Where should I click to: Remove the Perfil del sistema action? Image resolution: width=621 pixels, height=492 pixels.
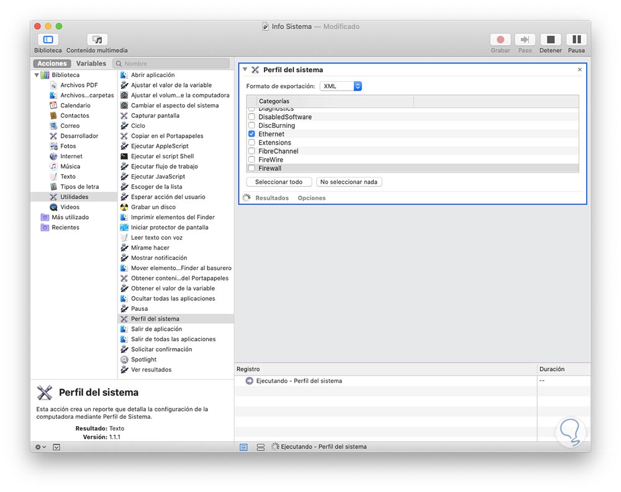(579, 69)
